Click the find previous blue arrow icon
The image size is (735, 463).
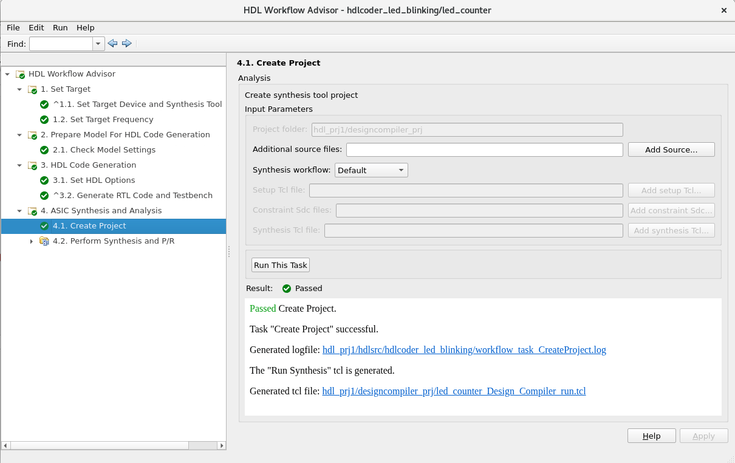pos(112,43)
